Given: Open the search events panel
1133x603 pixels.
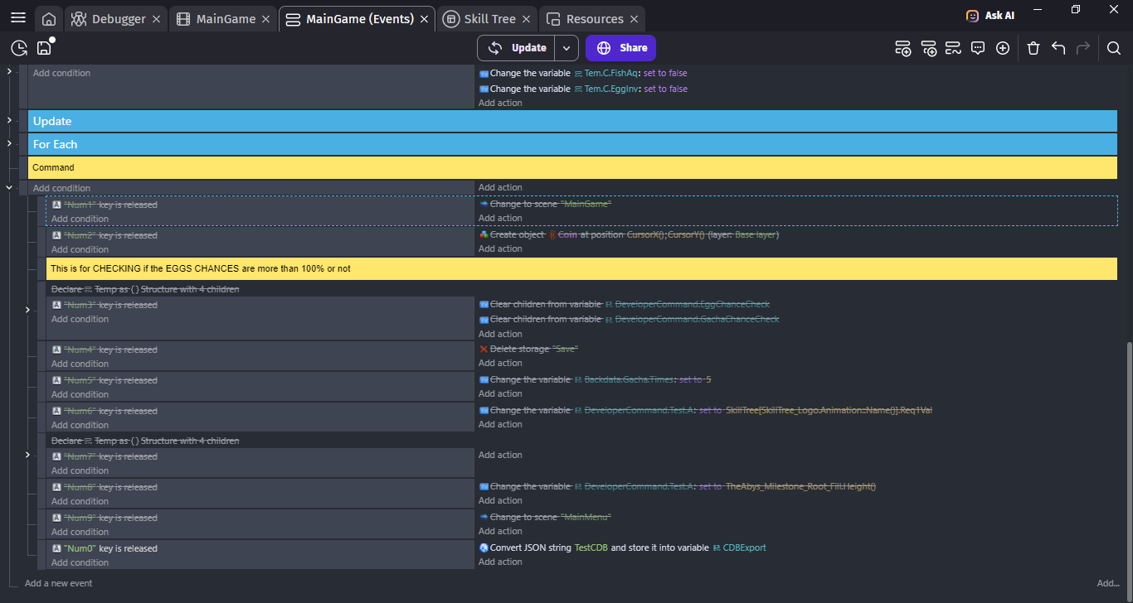Looking at the screenshot, I should [1114, 48].
